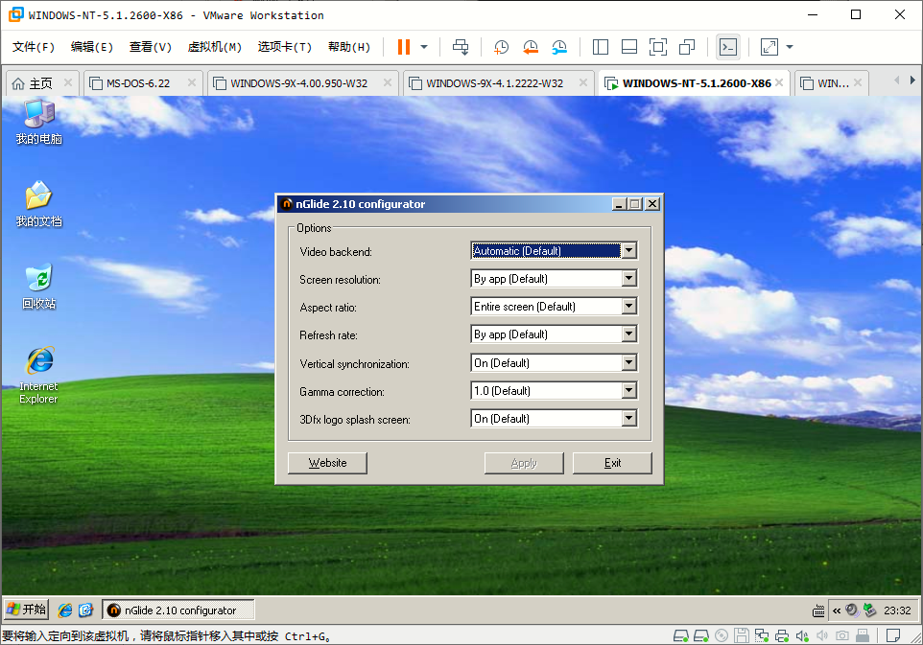Open the 帮助(H) menu
923x645 pixels.
coord(349,47)
